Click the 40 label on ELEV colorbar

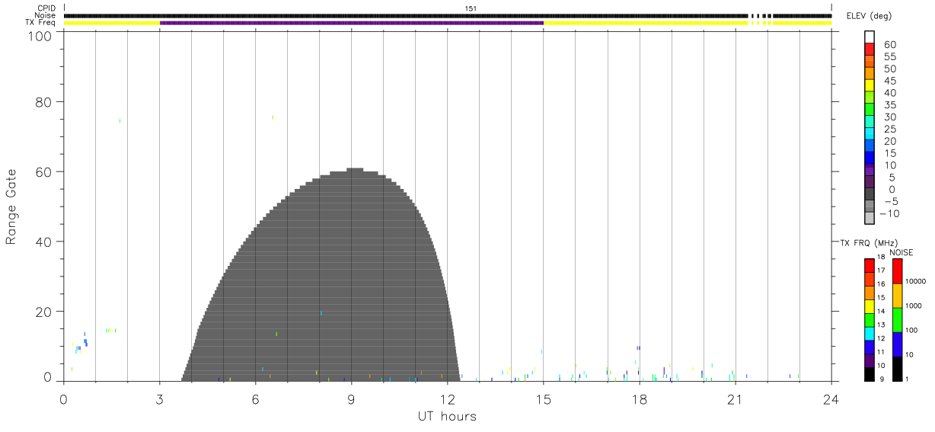(889, 93)
